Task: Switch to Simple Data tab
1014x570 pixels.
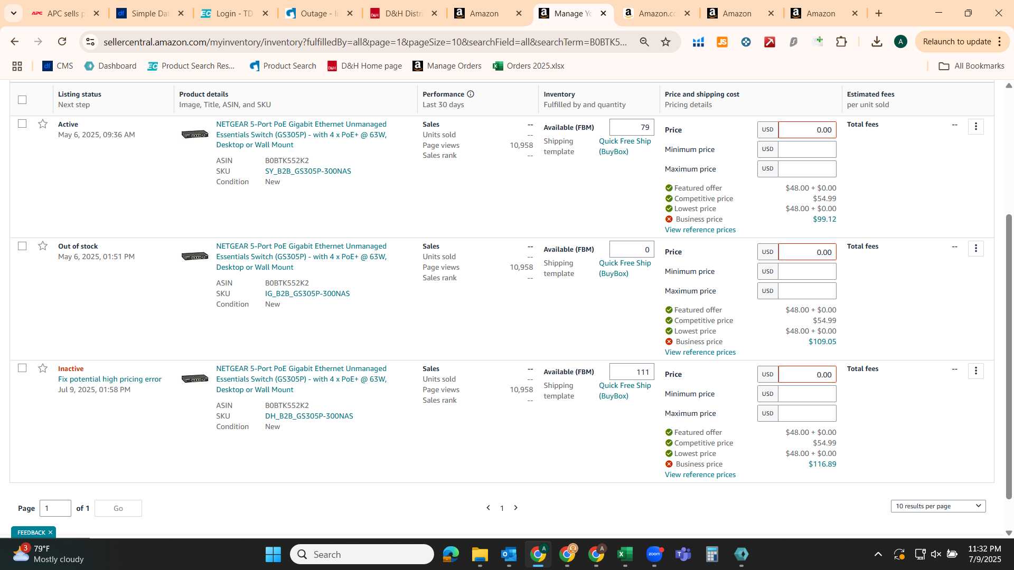Action: coord(150,13)
